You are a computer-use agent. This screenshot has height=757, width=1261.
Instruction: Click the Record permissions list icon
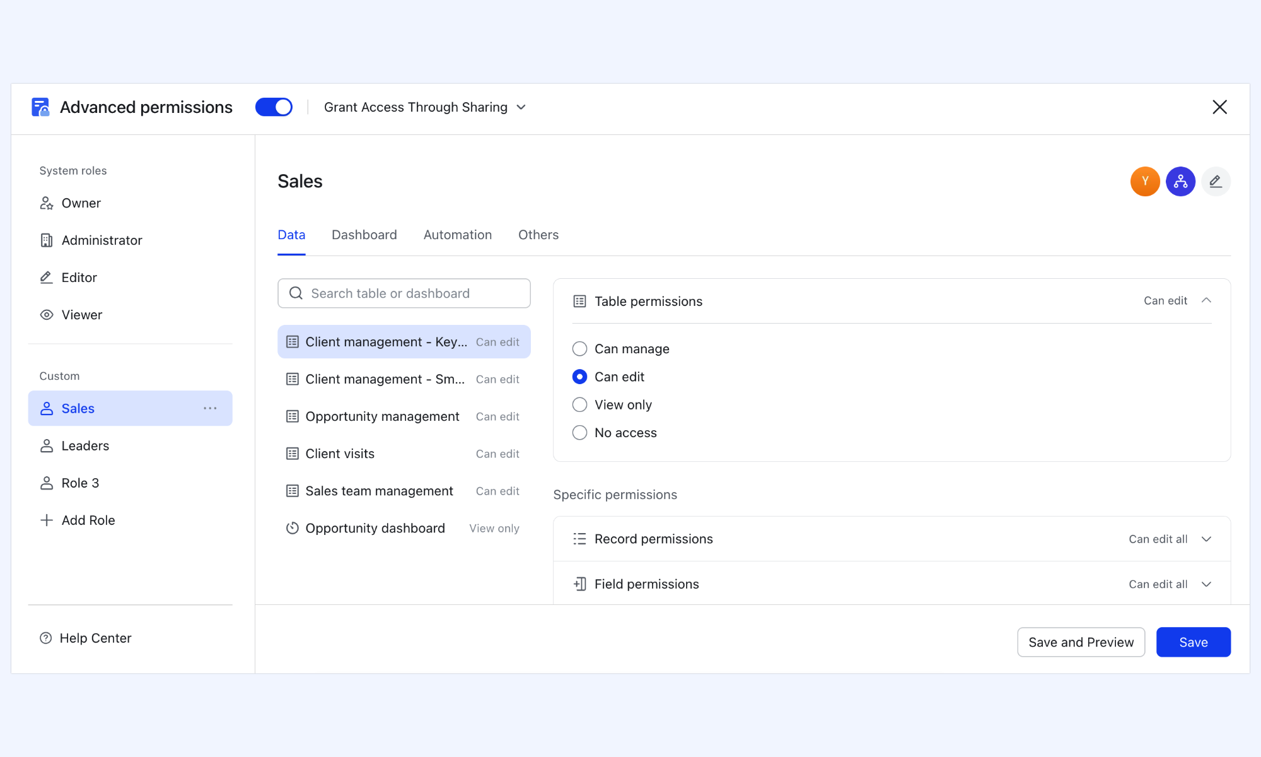point(579,539)
